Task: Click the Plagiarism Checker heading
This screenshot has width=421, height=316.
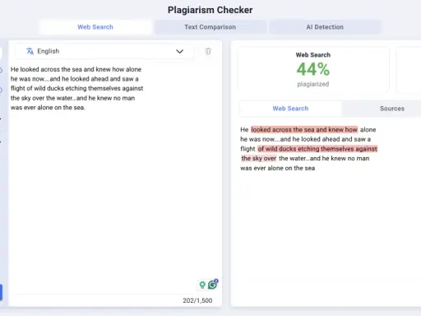Action: click(x=210, y=10)
